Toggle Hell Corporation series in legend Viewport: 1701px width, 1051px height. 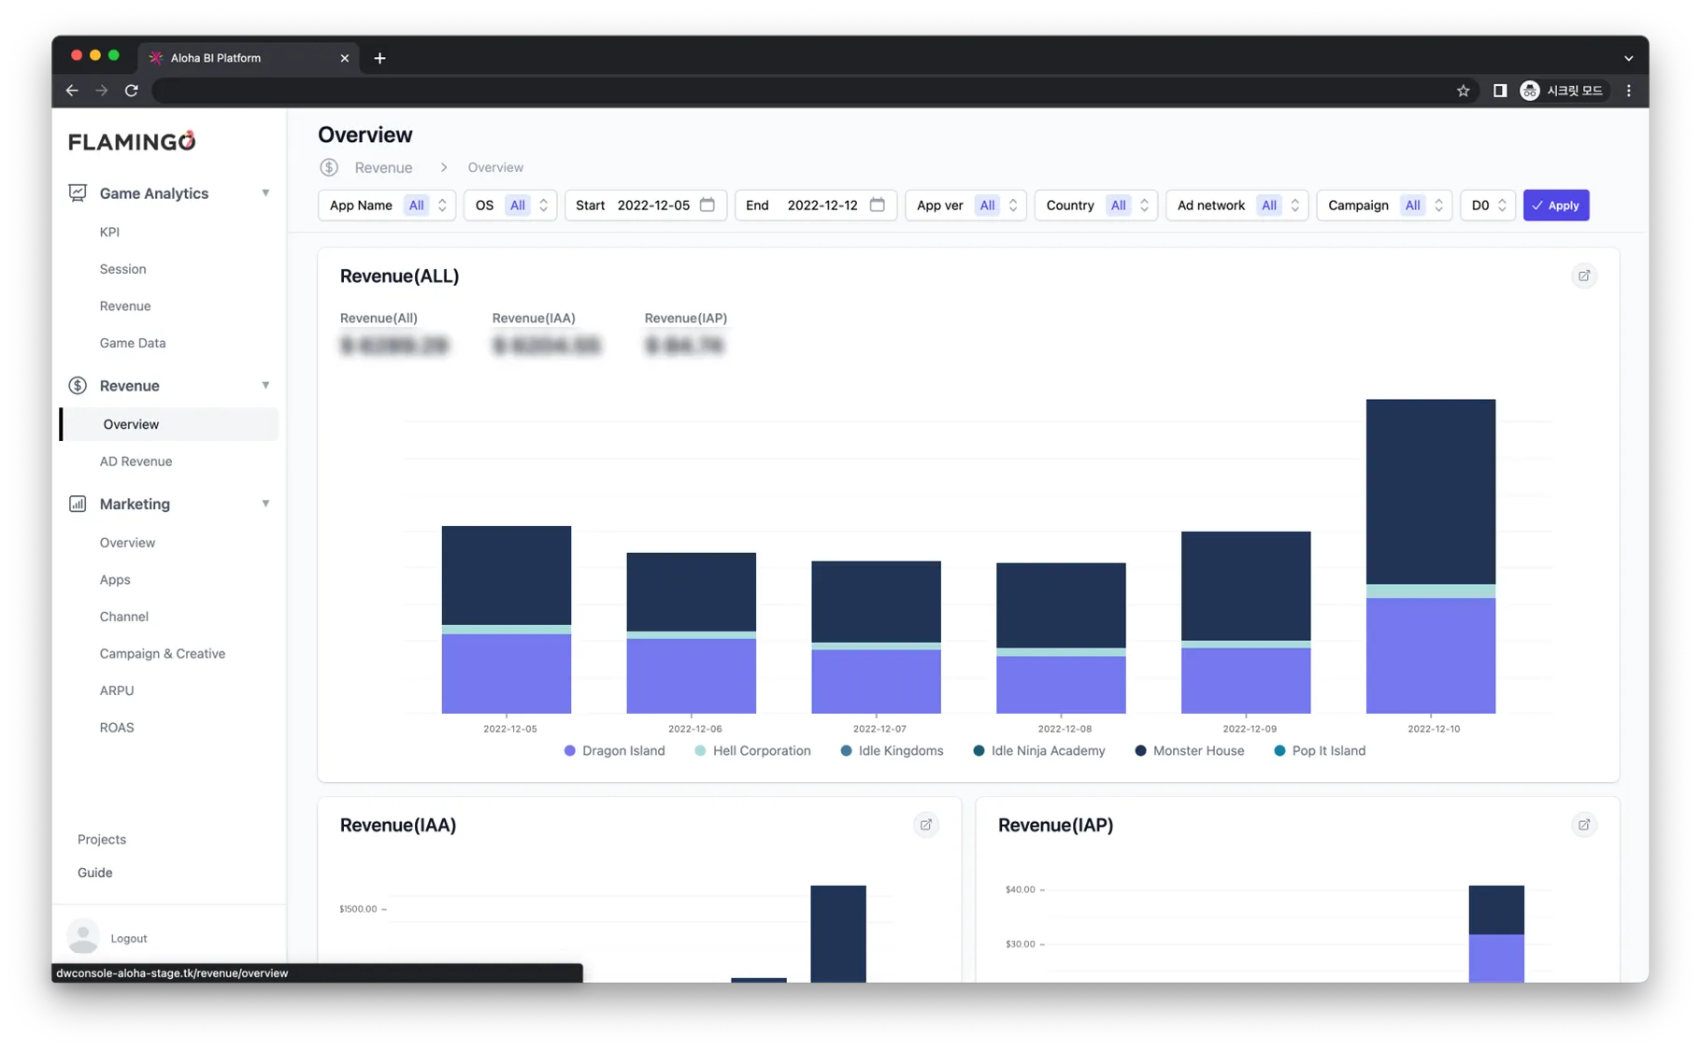click(753, 751)
